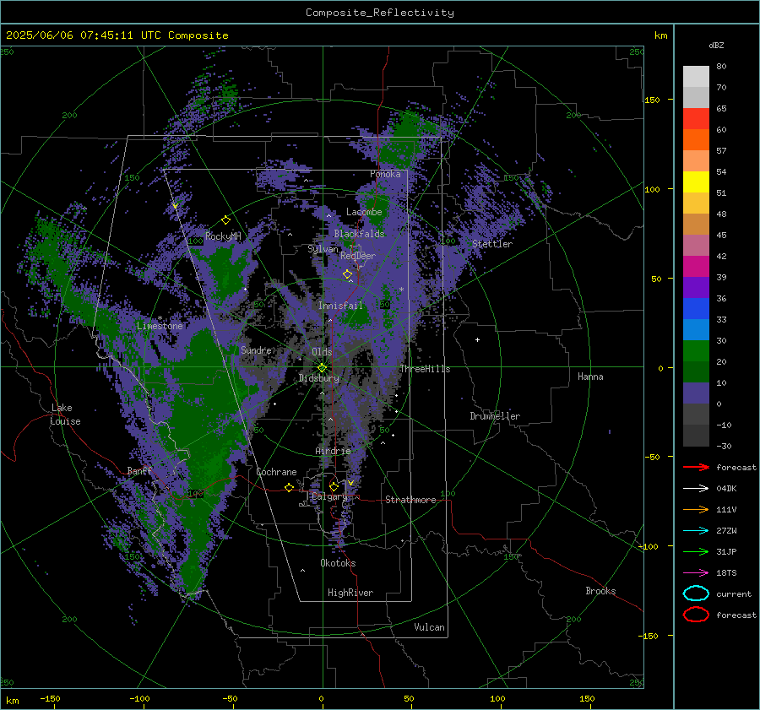Click the Okotoks city label

(x=338, y=563)
